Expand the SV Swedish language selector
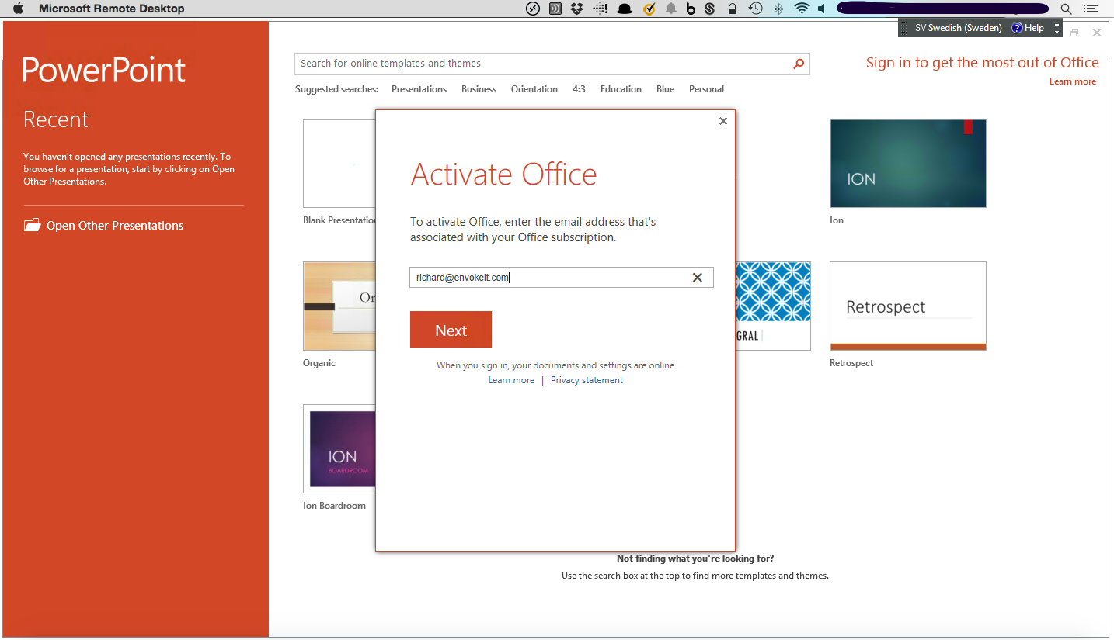The width and height of the screenshot is (1114, 640). pyautogui.click(x=957, y=28)
